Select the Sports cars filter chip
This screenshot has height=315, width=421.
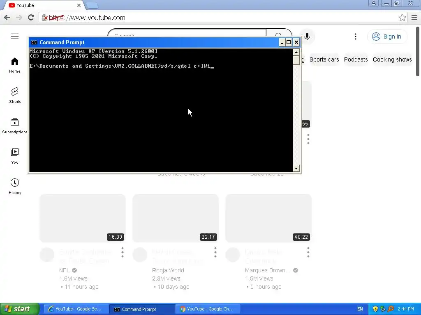[324, 59]
